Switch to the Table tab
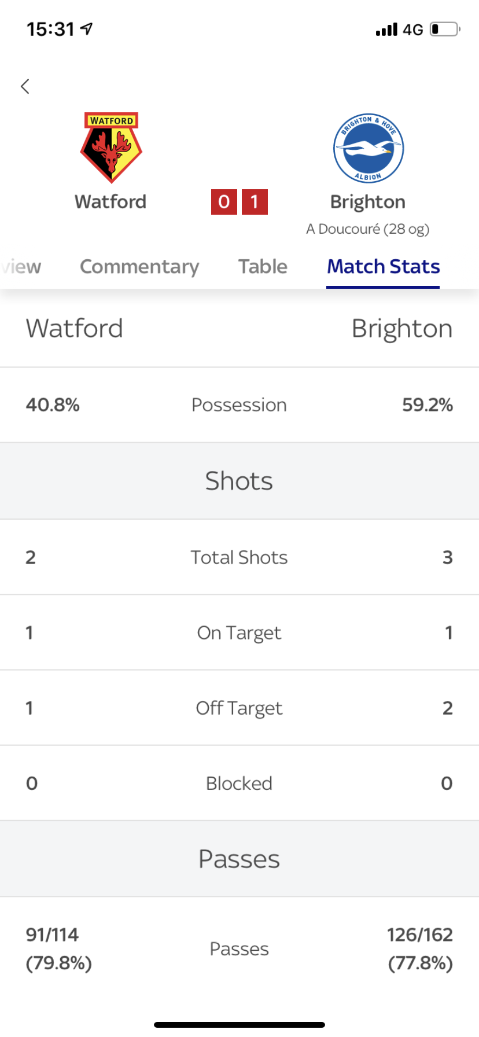 (x=263, y=266)
